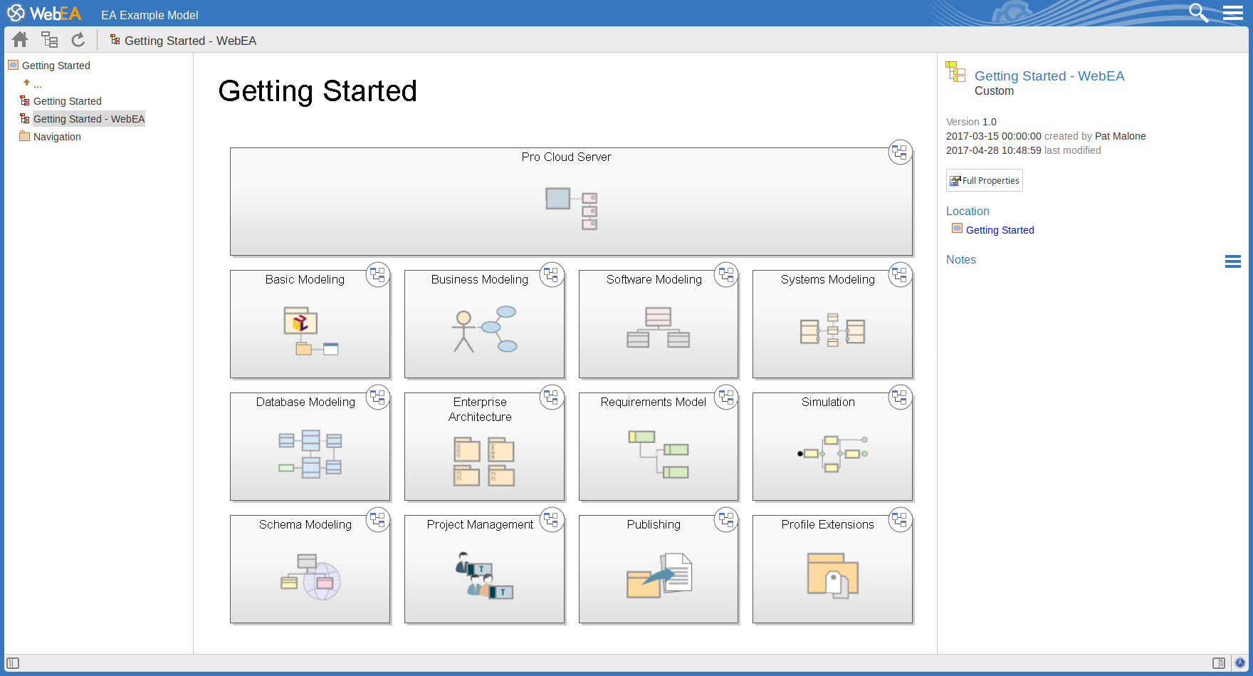Image resolution: width=1253 pixels, height=676 pixels.
Task: Select Getting Started - WebEA tree item
Action: [x=88, y=119]
